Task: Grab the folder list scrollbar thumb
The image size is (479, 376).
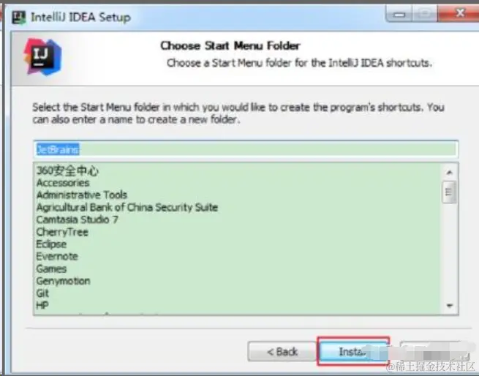Action: (x=449, y=192)
